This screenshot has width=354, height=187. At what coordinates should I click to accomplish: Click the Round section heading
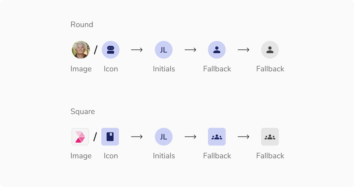tap(82, 25)
